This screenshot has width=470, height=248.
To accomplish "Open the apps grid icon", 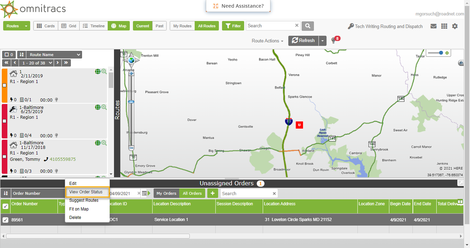I will tap(444, 26).
